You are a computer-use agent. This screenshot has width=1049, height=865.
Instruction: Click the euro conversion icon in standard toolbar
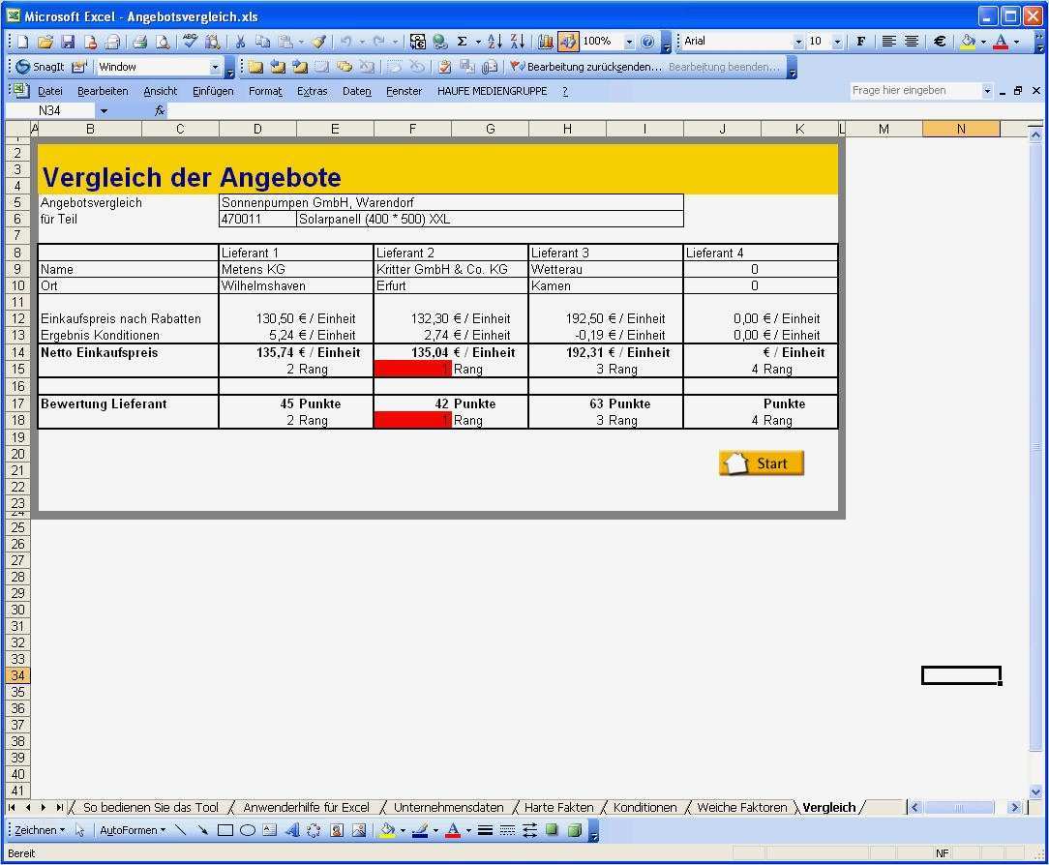(417, 42)
